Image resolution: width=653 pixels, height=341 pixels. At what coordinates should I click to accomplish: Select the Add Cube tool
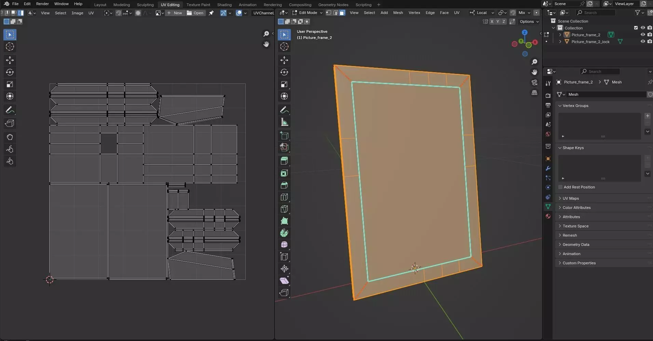tap(284, 135)
